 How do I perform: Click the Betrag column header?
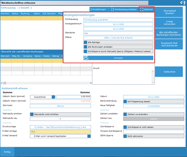[56, 56]
